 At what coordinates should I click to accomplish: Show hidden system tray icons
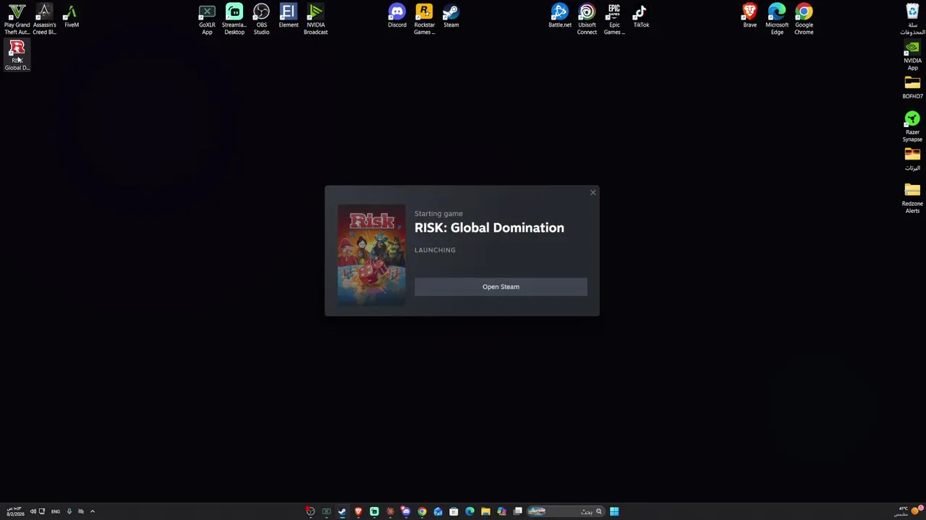[x=92, y=511]
